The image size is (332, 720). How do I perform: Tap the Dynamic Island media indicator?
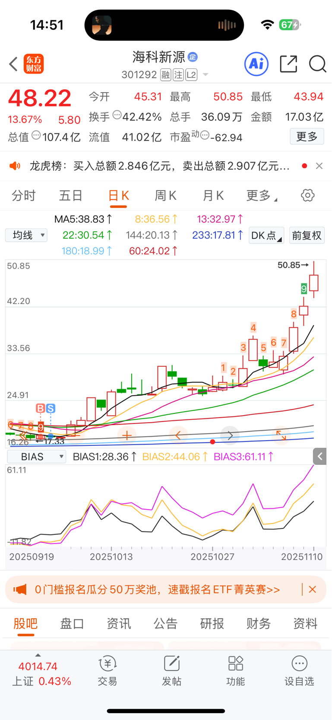164,25
